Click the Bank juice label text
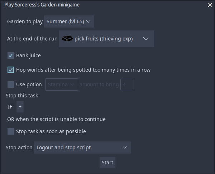The height and width of the screenshot is (174, 215). pos(28,55)
